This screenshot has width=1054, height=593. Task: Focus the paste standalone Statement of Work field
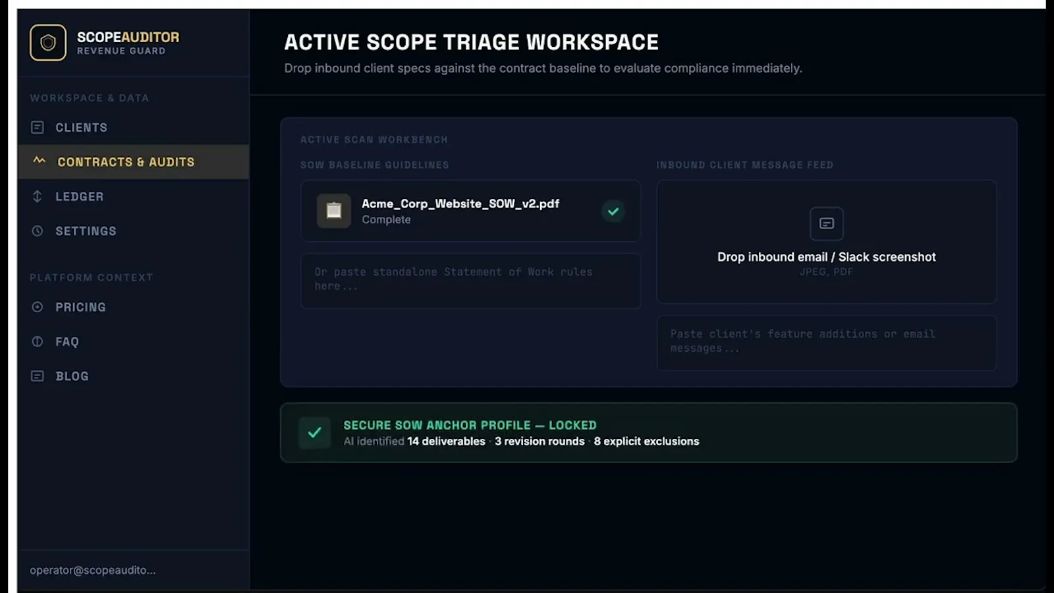point(470,281)
